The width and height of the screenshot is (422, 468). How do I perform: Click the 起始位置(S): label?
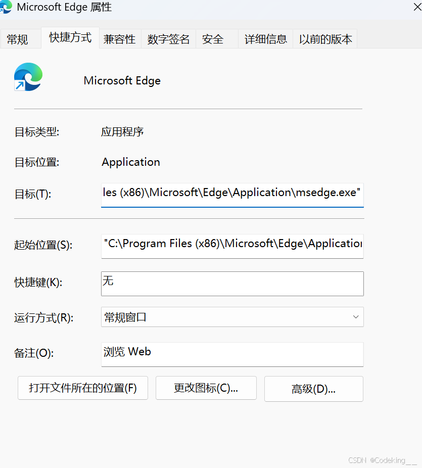pos(43,245)
